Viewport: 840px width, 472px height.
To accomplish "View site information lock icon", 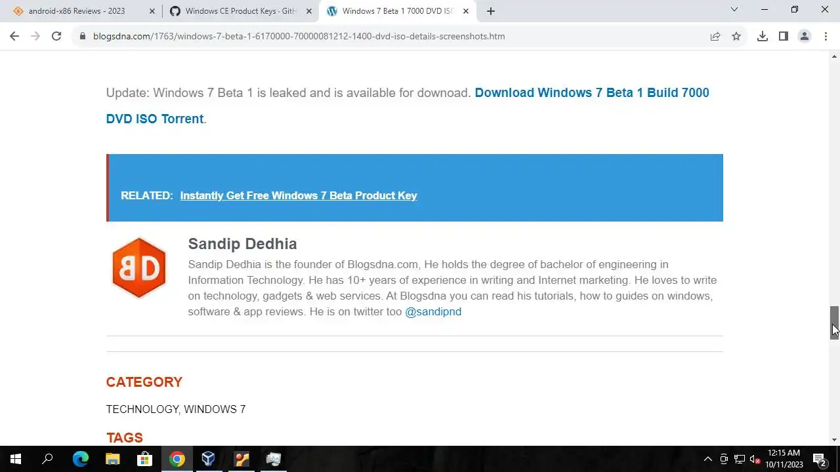I will (x=83, y=36).
